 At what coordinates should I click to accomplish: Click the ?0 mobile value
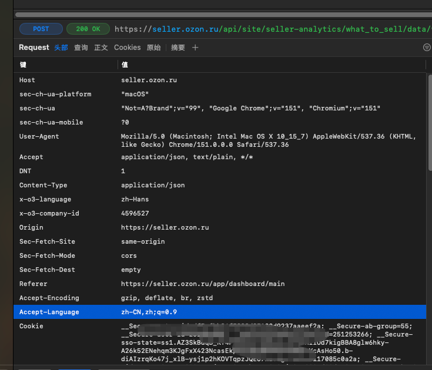tap(125, 122)
